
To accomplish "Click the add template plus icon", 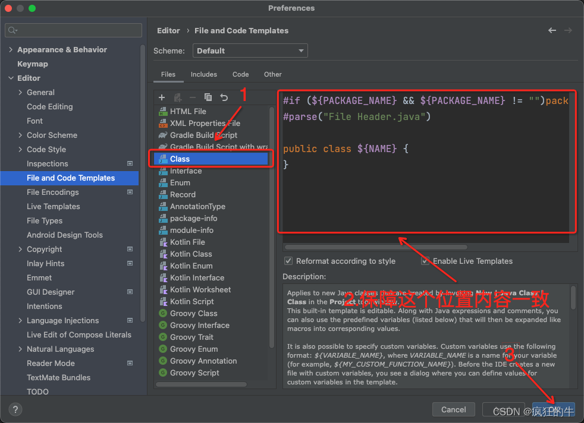I will [162, 97].
